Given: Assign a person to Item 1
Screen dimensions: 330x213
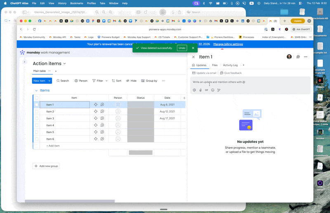Looking at the screenshot, I should pyautogui.click(x=118, y=105).
